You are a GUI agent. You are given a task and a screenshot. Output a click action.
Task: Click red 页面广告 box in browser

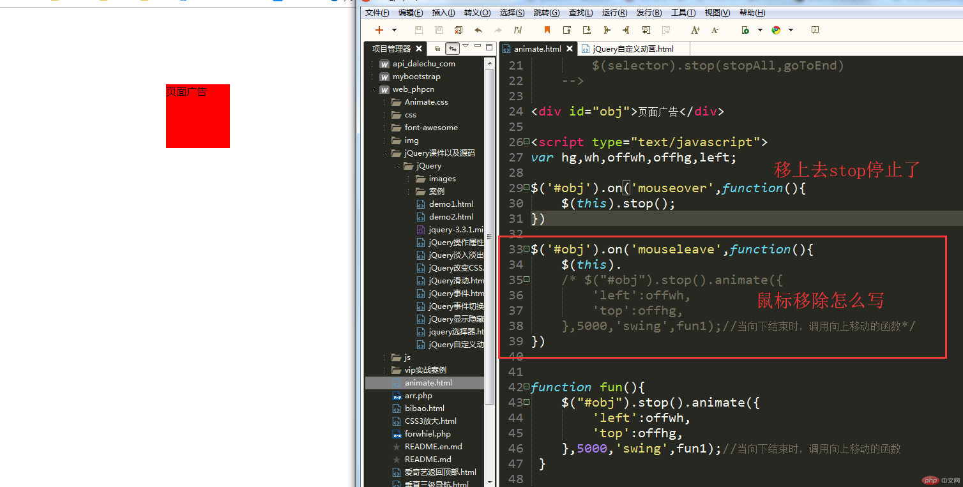(198, 116)
